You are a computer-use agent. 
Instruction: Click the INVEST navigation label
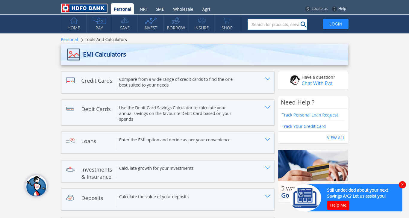click(x=150, y=28)
